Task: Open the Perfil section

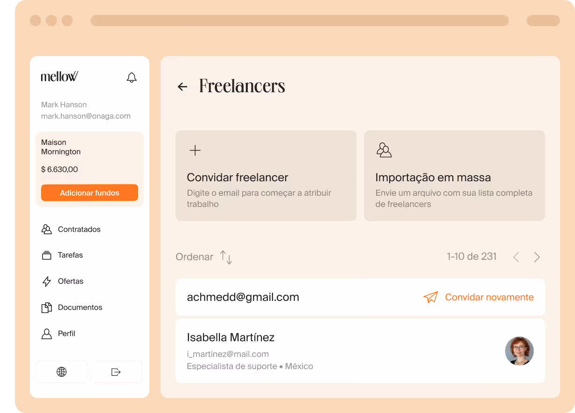Action: [58, 334]
